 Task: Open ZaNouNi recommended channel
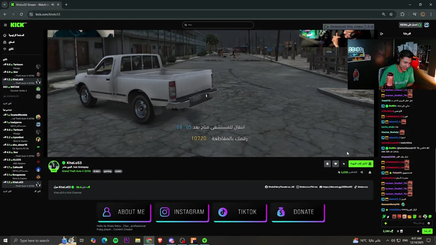pos(21,169)
